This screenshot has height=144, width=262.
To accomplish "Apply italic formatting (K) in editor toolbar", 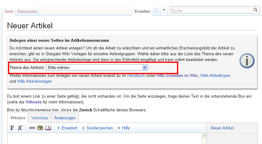I will (20, 128).
